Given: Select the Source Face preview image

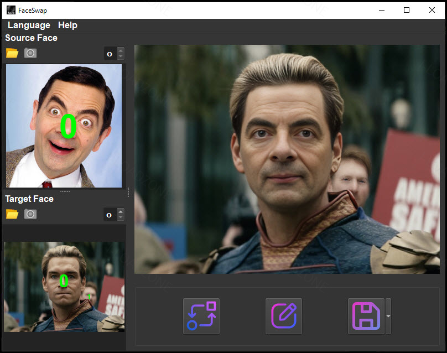Looking at the screenshot, I should [x=64, y=126].
